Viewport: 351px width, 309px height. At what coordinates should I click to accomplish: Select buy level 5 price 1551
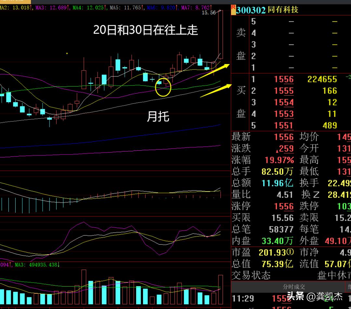(284, 126)
